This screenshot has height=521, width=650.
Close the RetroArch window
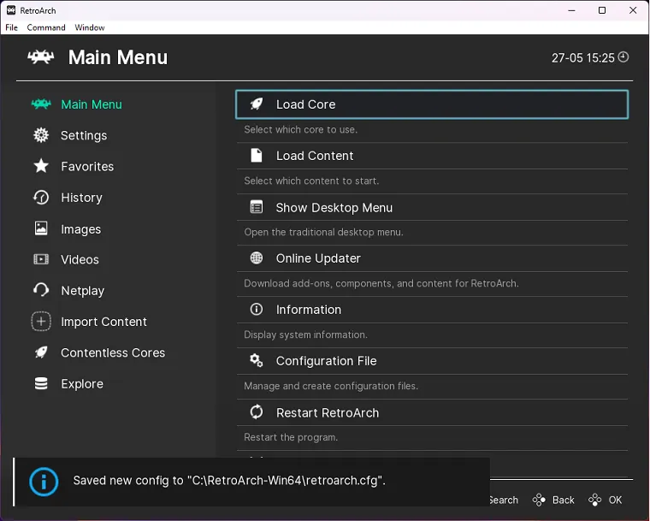(633, 10)
